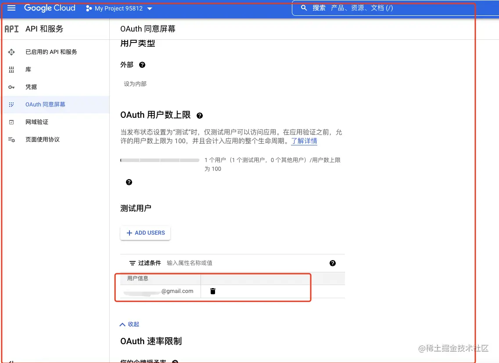Click the Google Cloud logo
The image size is (499, 363).
[50, 8]
